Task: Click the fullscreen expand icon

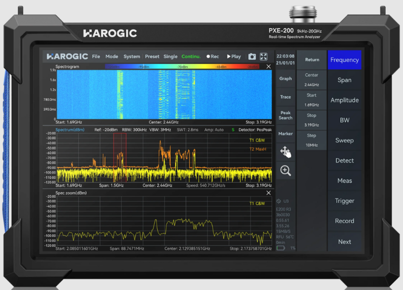Action: coord(264,57)
